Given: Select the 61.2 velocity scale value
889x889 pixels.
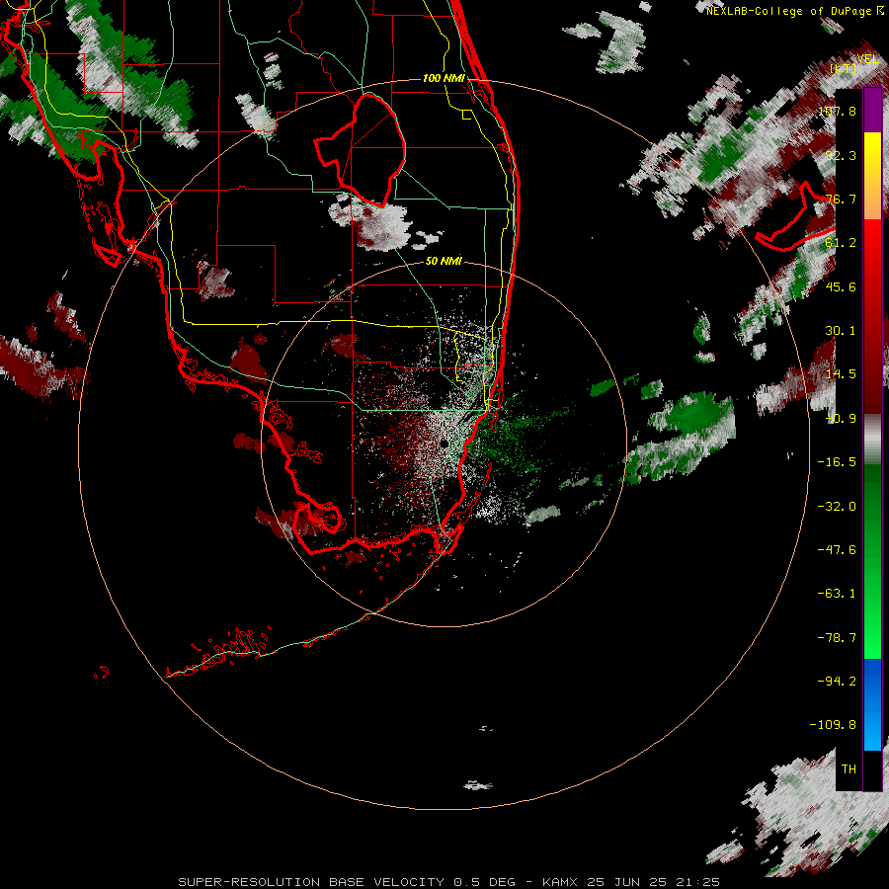Looking at the screenshot, I should coord(841,243).
